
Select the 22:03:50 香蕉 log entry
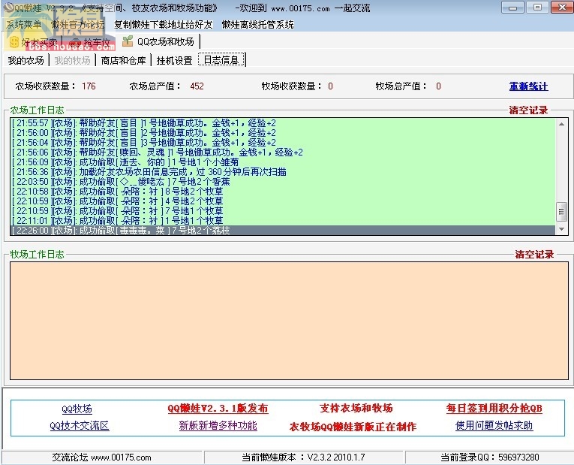tap(283, 182)
